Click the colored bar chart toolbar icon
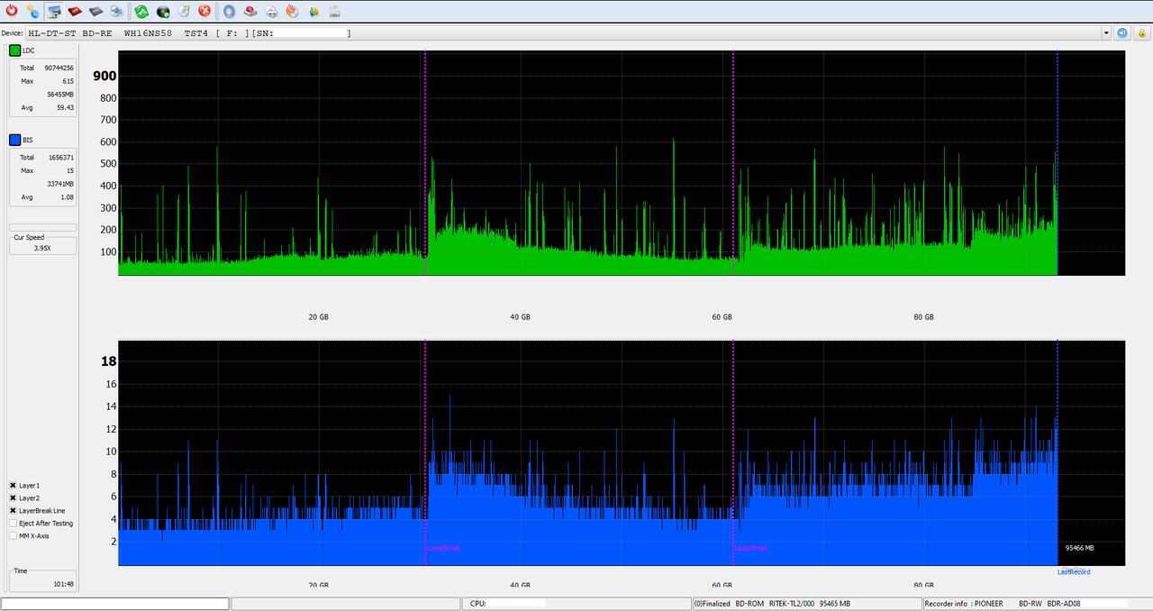Viewport: 1153px width, 611px height. (x=313, y=11)
